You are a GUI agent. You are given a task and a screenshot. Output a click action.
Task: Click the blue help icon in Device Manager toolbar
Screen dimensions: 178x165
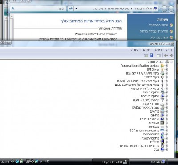(x=151, y=55)
